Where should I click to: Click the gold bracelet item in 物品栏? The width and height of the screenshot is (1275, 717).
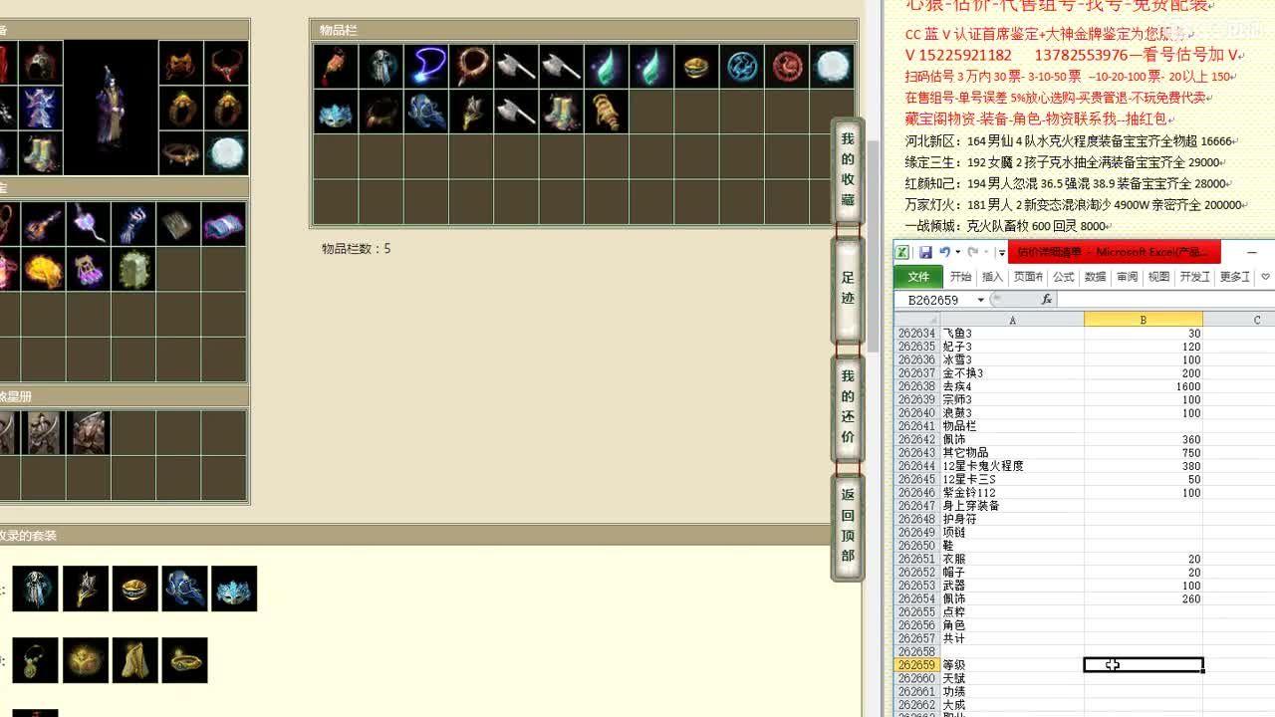pyautogui.click(x=696, y=66)
